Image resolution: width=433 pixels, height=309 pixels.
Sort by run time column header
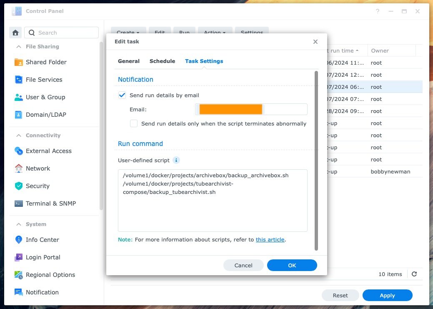coord(347,50)
